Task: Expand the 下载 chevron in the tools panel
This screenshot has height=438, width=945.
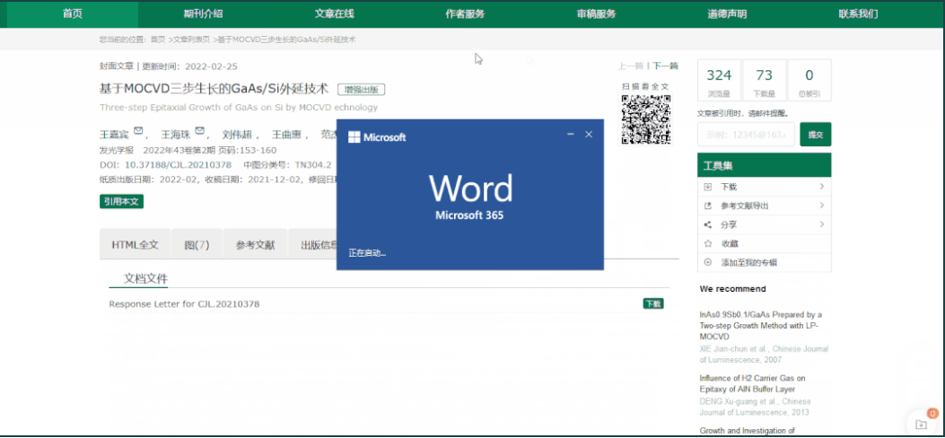Action: pyautogui.click(x=821, y=187)
